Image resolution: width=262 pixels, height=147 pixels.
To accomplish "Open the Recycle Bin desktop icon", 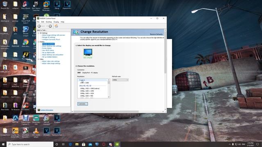I will click(x=5, y=5).
